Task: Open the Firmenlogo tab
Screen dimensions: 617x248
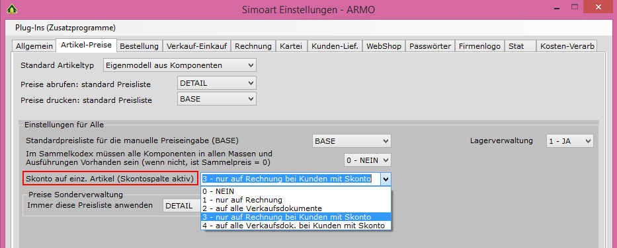Action: coord(479,46)
